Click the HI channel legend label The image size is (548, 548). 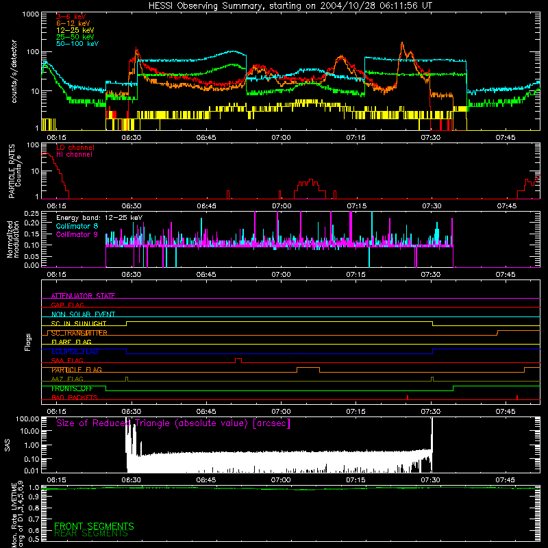tap(74, 154)
